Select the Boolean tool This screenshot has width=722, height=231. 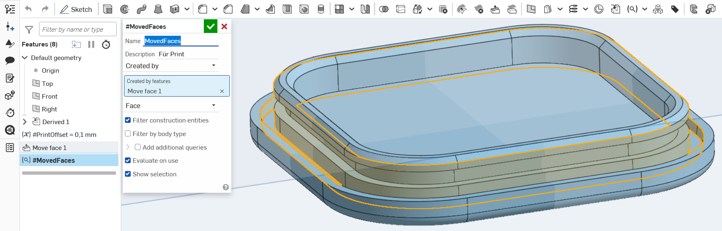click(x=384, y=9)
